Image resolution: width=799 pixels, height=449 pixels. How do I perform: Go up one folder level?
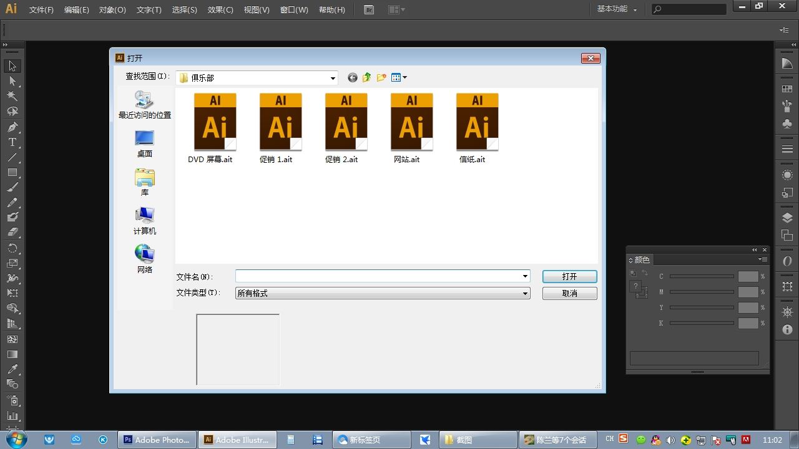[x=367, y=77]
